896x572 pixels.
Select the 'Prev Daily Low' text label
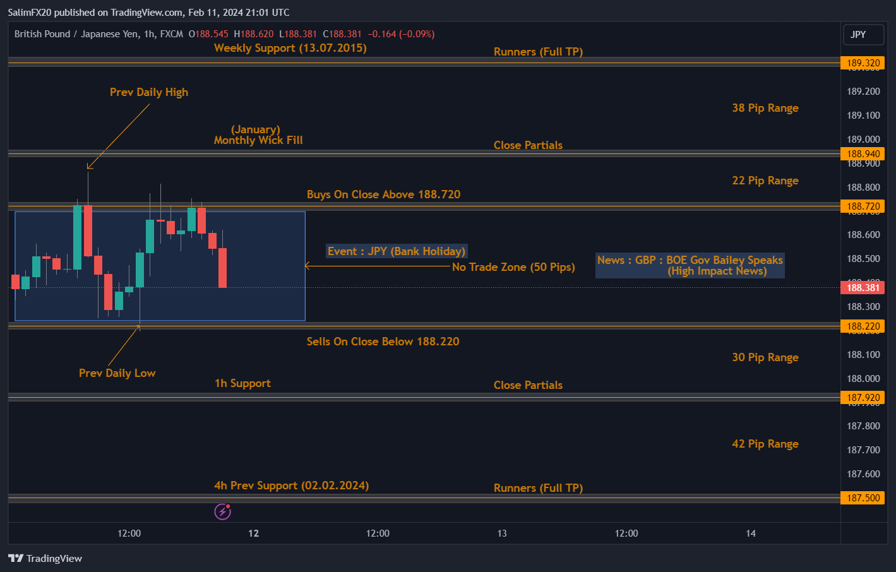117,373
